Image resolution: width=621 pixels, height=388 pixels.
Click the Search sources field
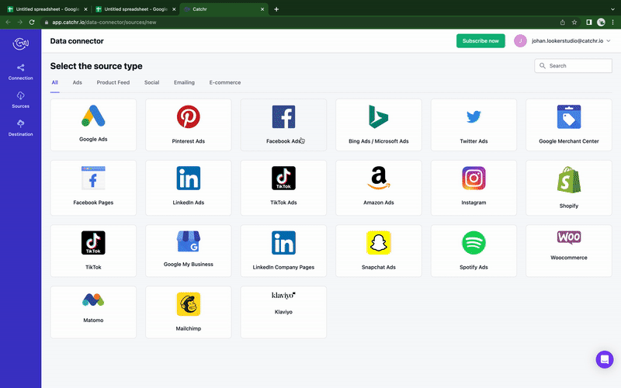573,66
